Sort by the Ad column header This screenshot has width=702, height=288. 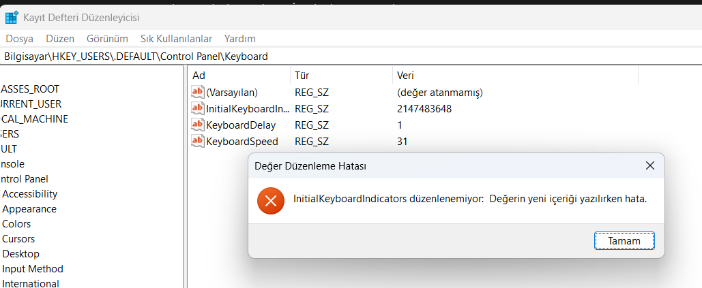pyautogui.click(x=239, y=76)
